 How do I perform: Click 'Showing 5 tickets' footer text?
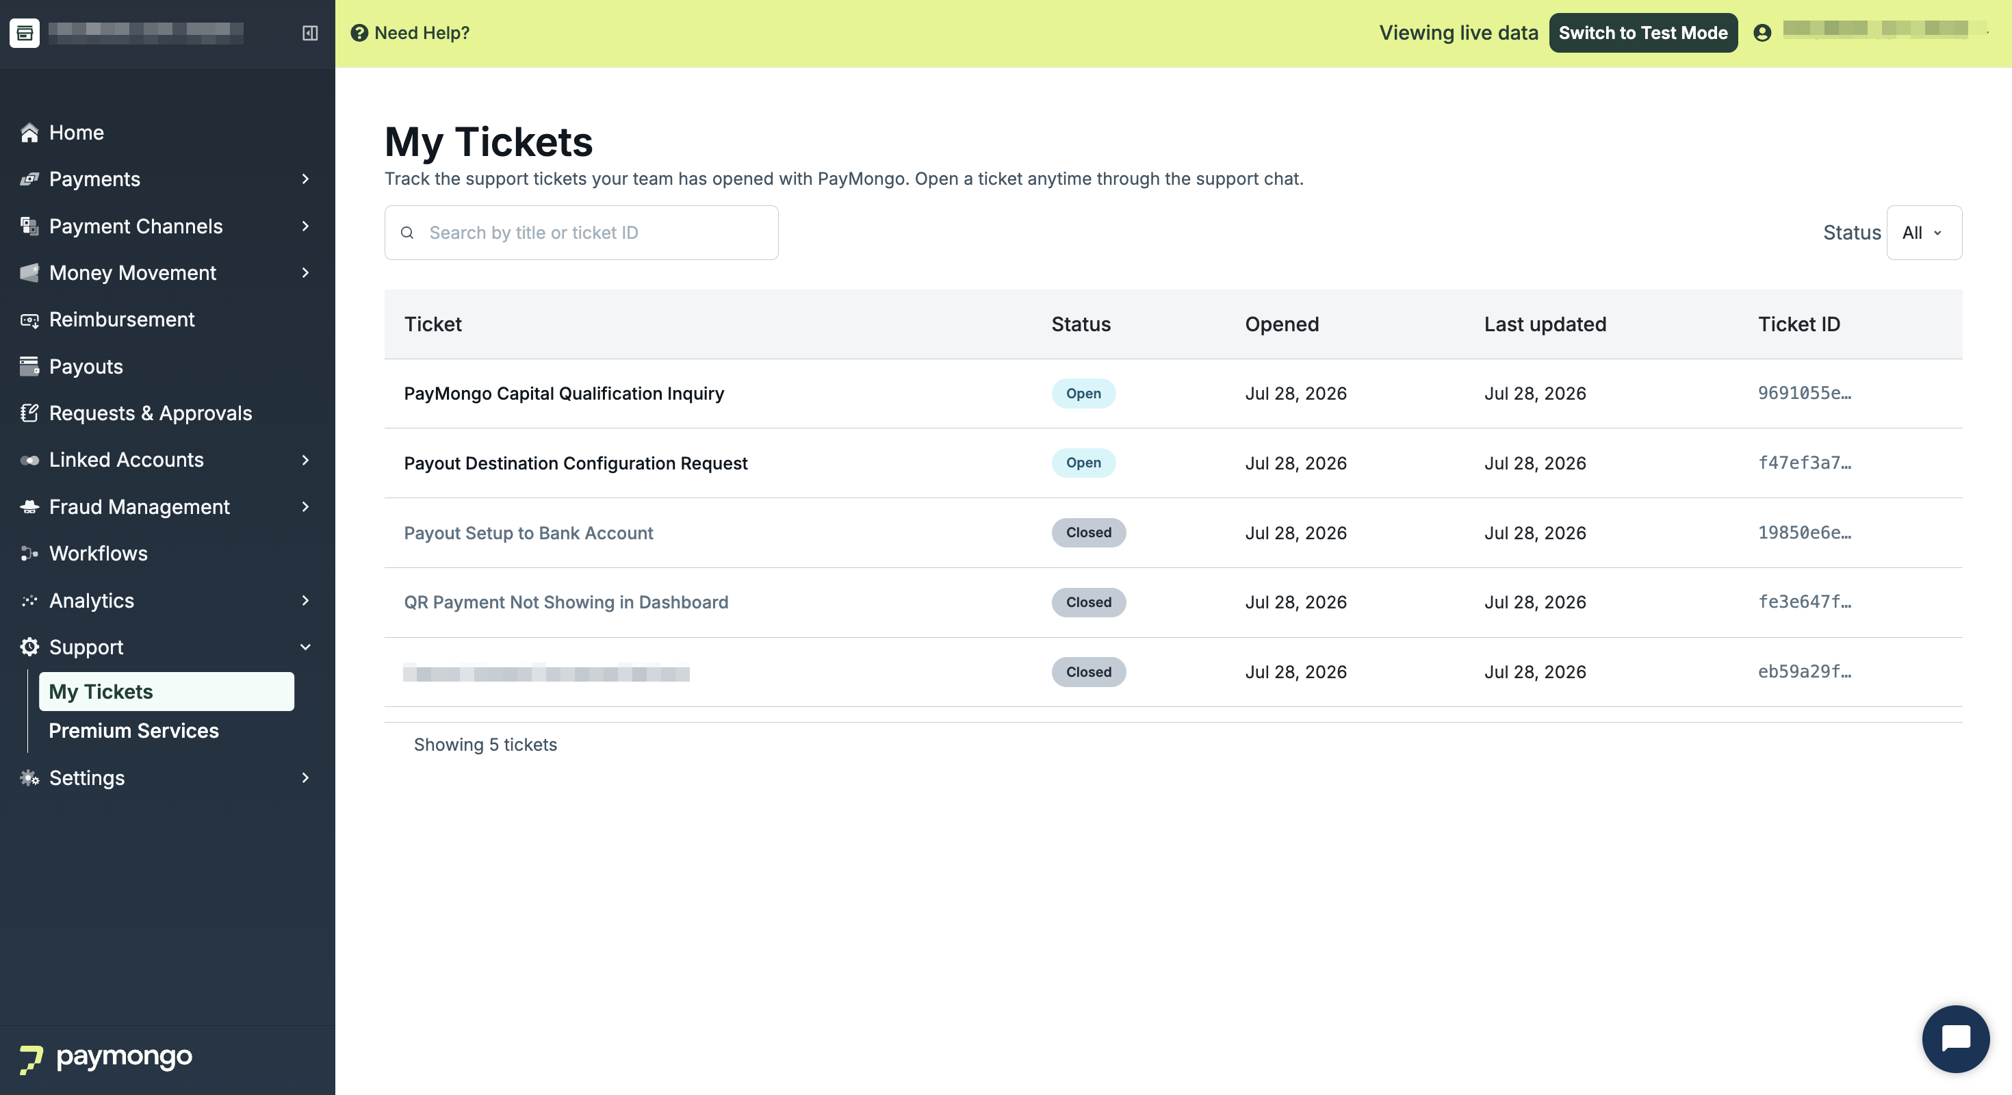(x=485, y=745)
